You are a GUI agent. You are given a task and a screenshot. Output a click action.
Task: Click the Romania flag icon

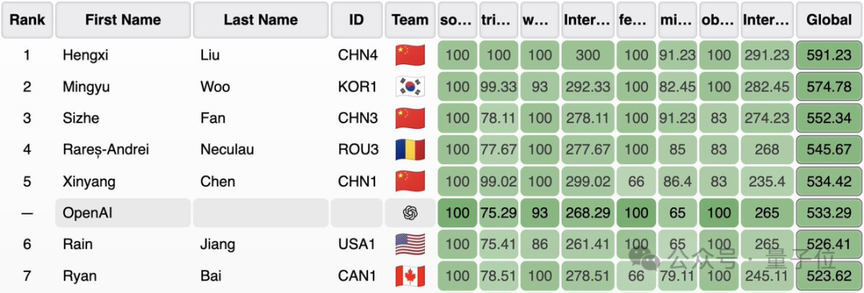(x=410, y=150)
